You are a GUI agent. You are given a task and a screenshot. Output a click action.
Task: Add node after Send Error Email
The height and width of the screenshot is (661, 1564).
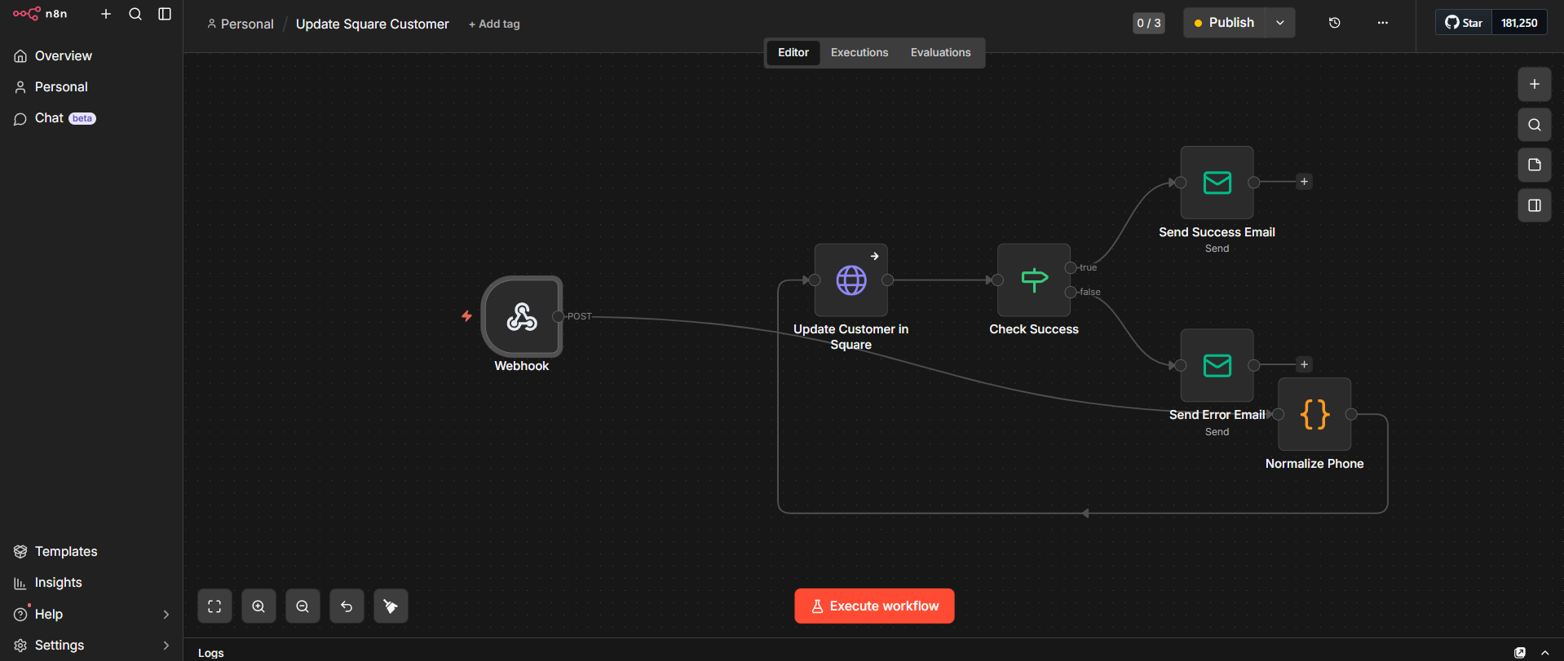[x=1304, y=364]
